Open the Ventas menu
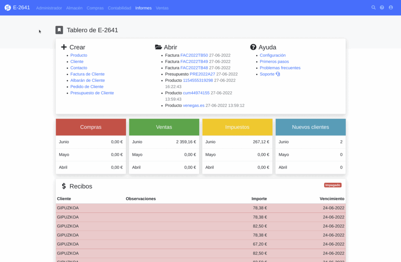The image size is (401, 262). [x=162, y=8]
